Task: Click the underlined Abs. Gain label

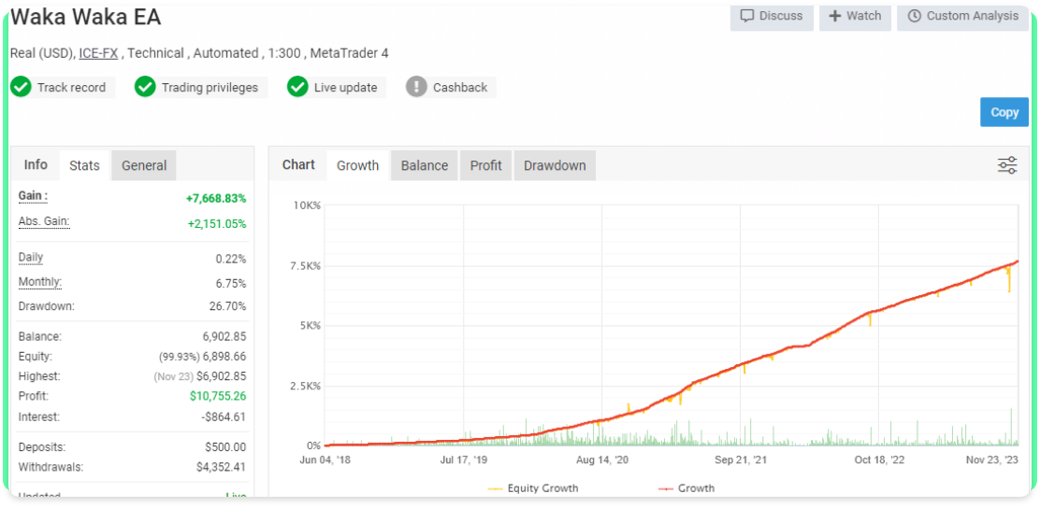Action: pos(44,221)
